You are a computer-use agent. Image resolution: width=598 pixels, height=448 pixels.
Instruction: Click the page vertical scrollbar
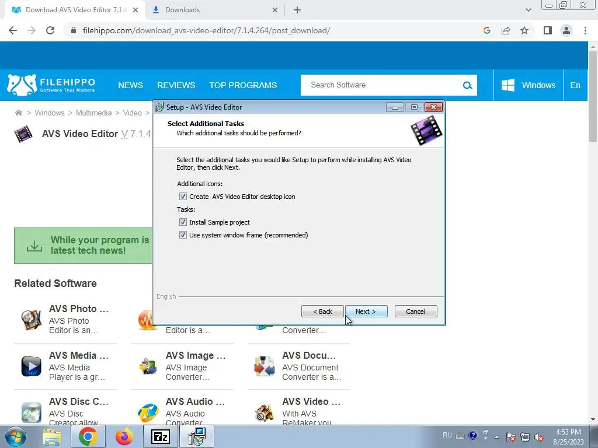pyautogui.click(x=593, y=97)
